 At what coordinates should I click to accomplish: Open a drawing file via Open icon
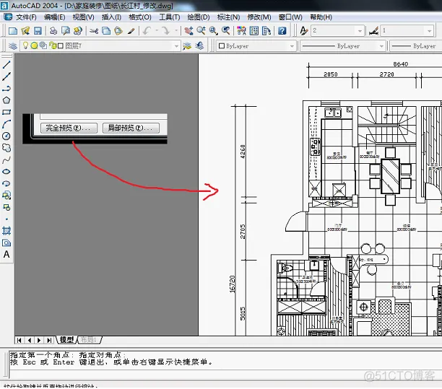click(25, 31)
